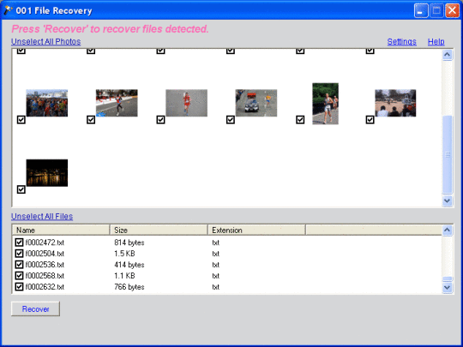Viewport: 463px width, 347px height.
Task: Click the 1.5 KB size cell
Action: (x=124, y=254)
